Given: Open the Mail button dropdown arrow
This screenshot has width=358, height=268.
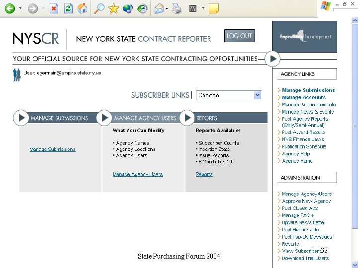Looking at the screenshot, I should pyautogui.click(x=167, y=8).
